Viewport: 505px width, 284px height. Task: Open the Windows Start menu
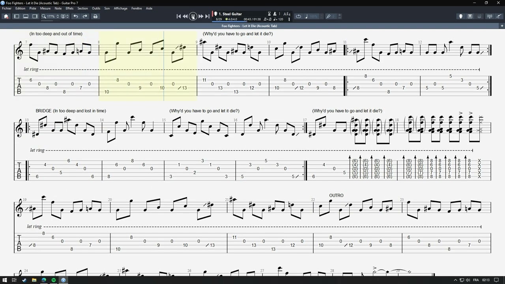click(x=4, y=280)
